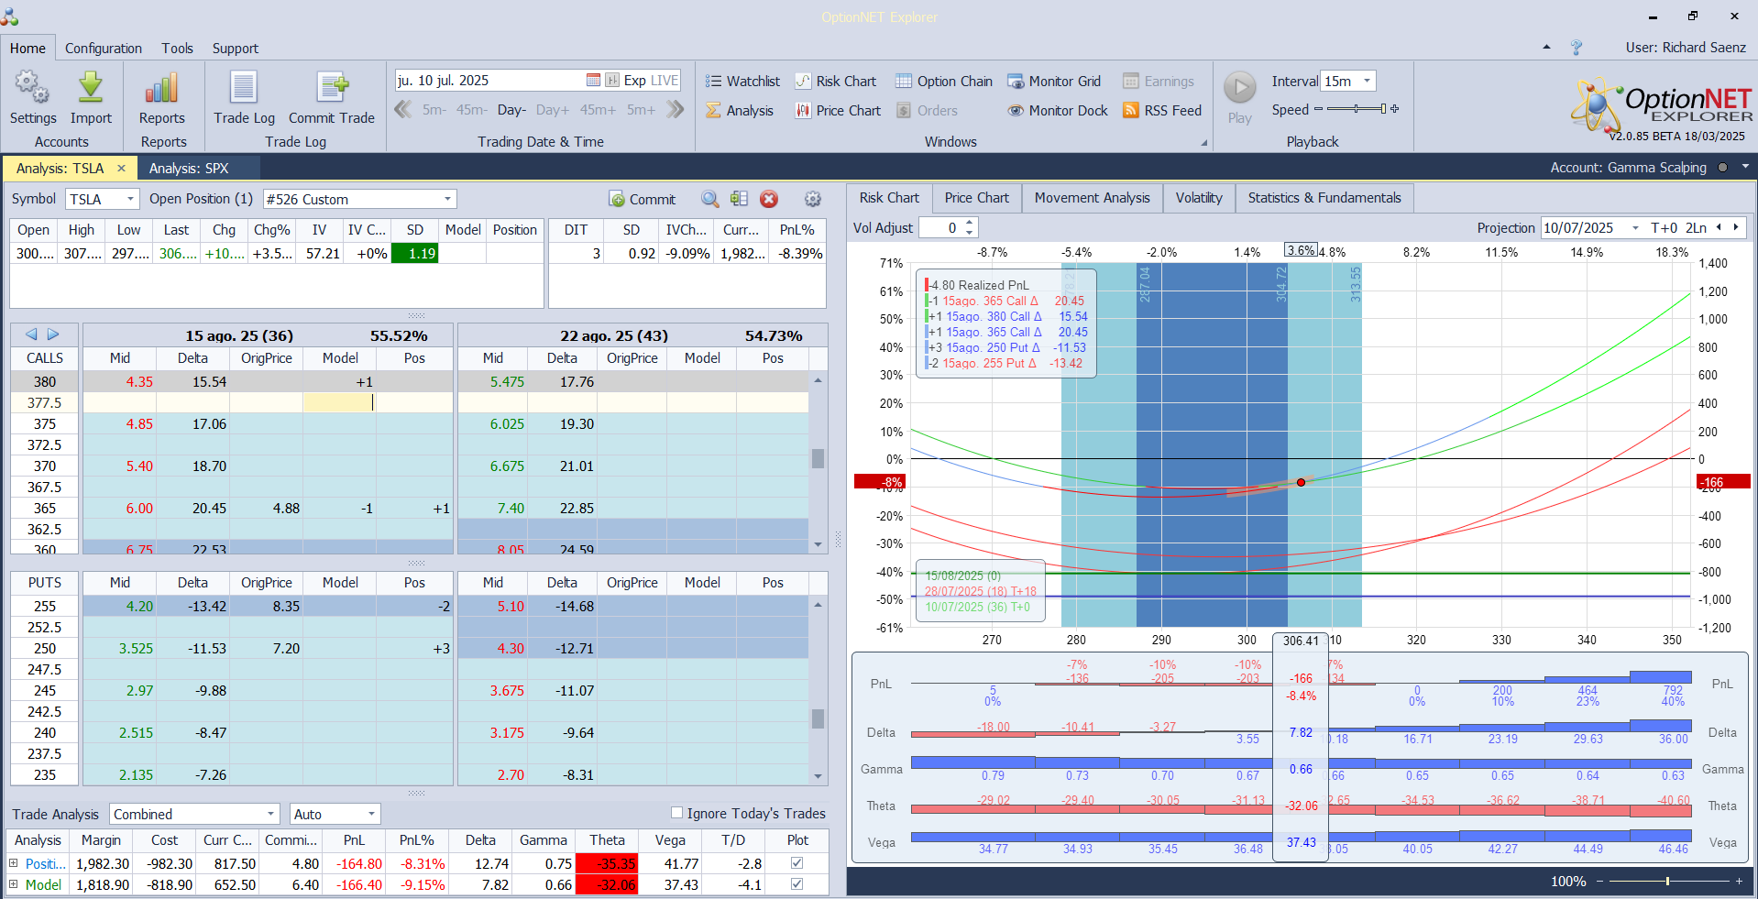Screen dimensions: 1758x899
Task: Open the Tools ribbon tab
Action: coord(178,49)
